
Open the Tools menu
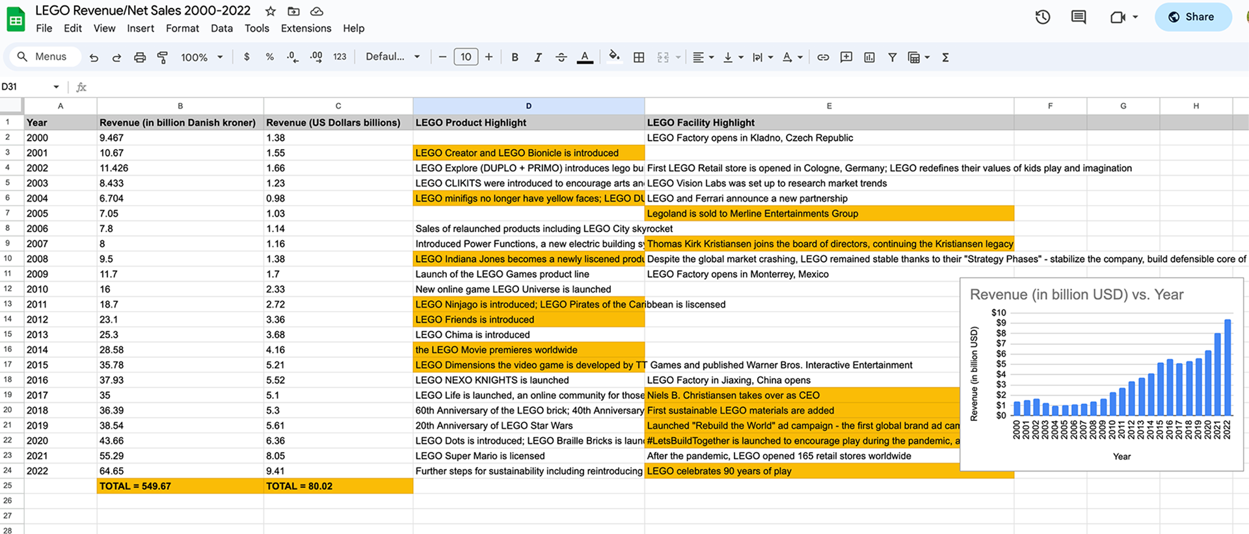257,28
